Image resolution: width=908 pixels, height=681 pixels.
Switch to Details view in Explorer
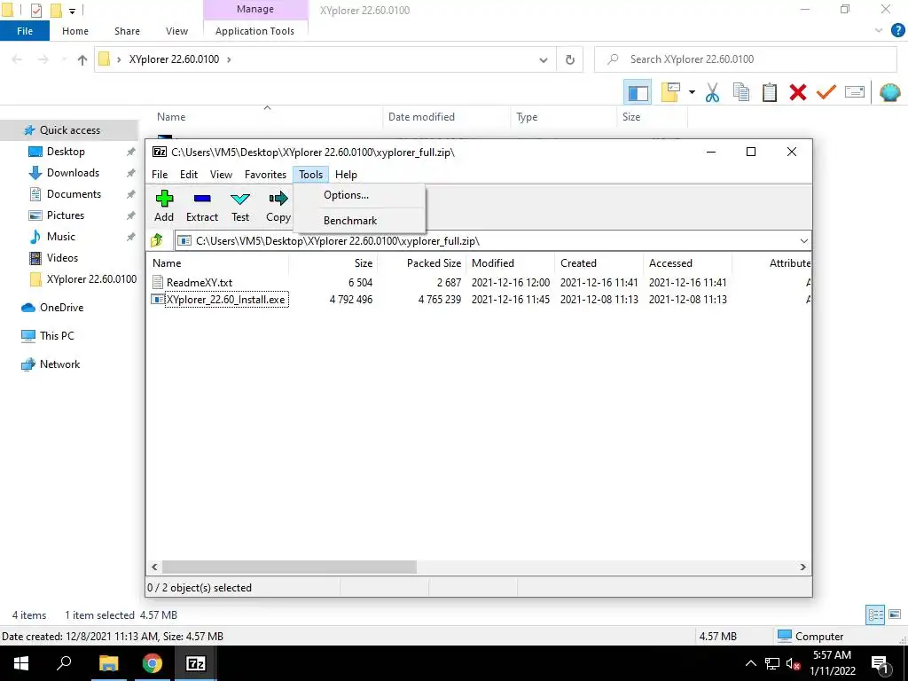tap(875, 615)
